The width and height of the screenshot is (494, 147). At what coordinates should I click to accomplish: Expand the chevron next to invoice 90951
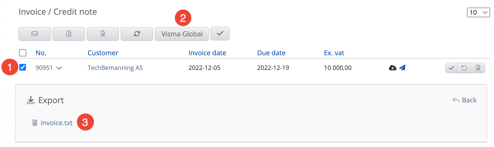pos(59,68)
